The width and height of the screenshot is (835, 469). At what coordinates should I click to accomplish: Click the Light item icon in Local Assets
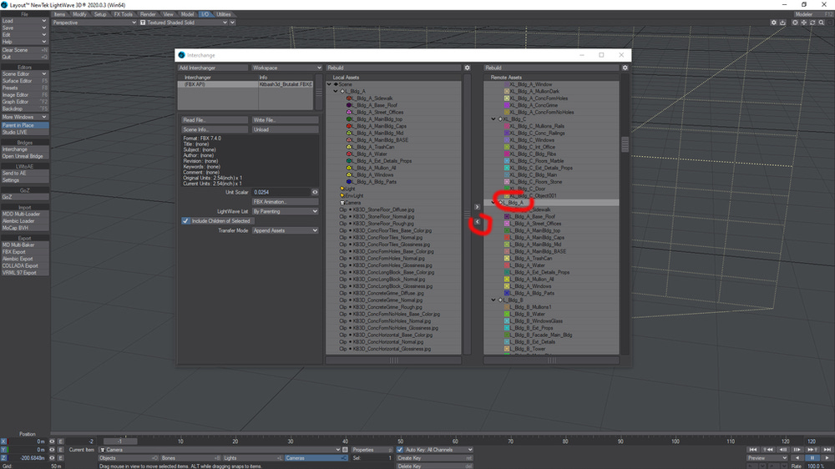pyautogui.click(x=342, y=189)
